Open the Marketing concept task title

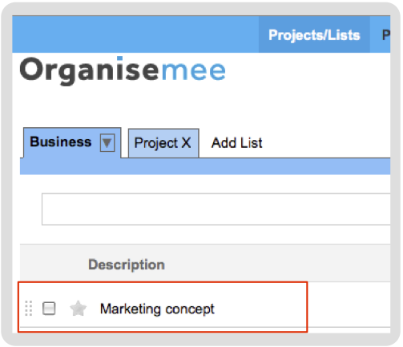pos(157,309)
